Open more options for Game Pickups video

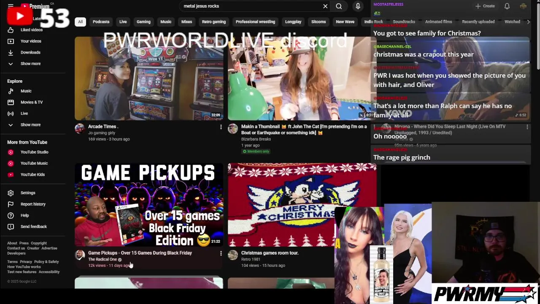pyautogui.click(x=221, y=253)
